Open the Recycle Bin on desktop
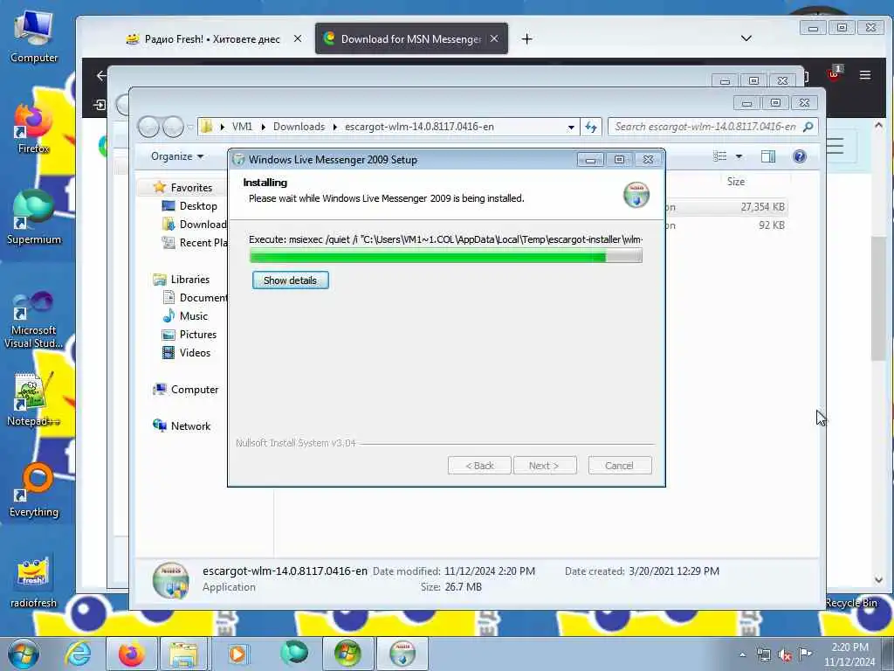 (851, 603)
